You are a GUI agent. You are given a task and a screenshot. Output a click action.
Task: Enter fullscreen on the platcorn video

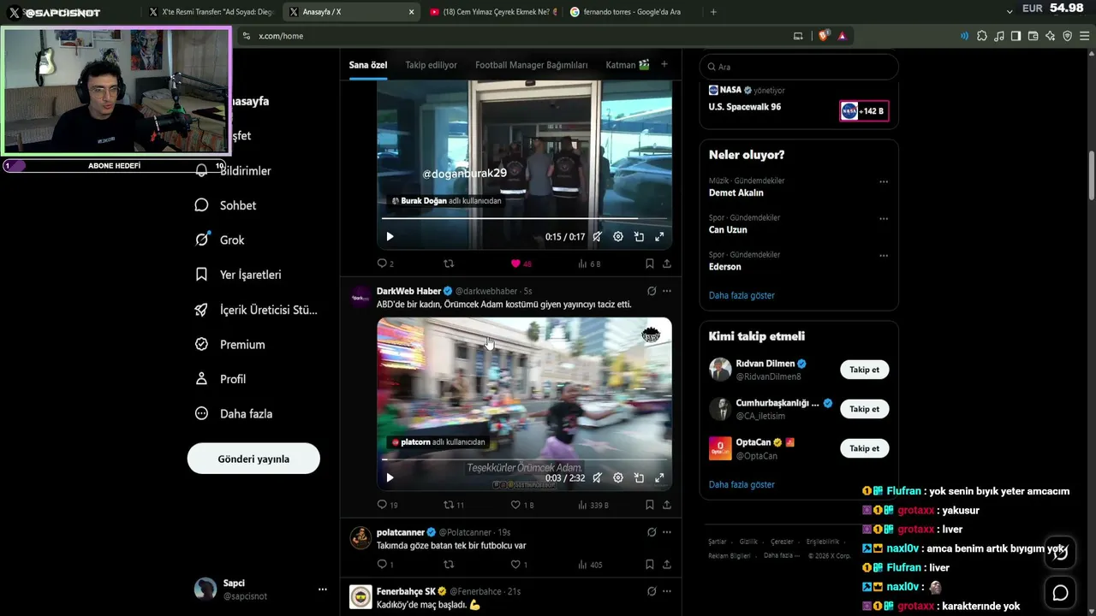click(659, 478)
